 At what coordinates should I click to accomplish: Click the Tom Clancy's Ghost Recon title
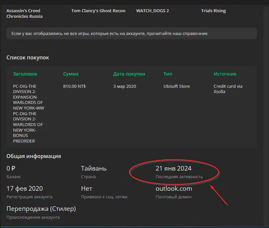(x=98, y=11)
